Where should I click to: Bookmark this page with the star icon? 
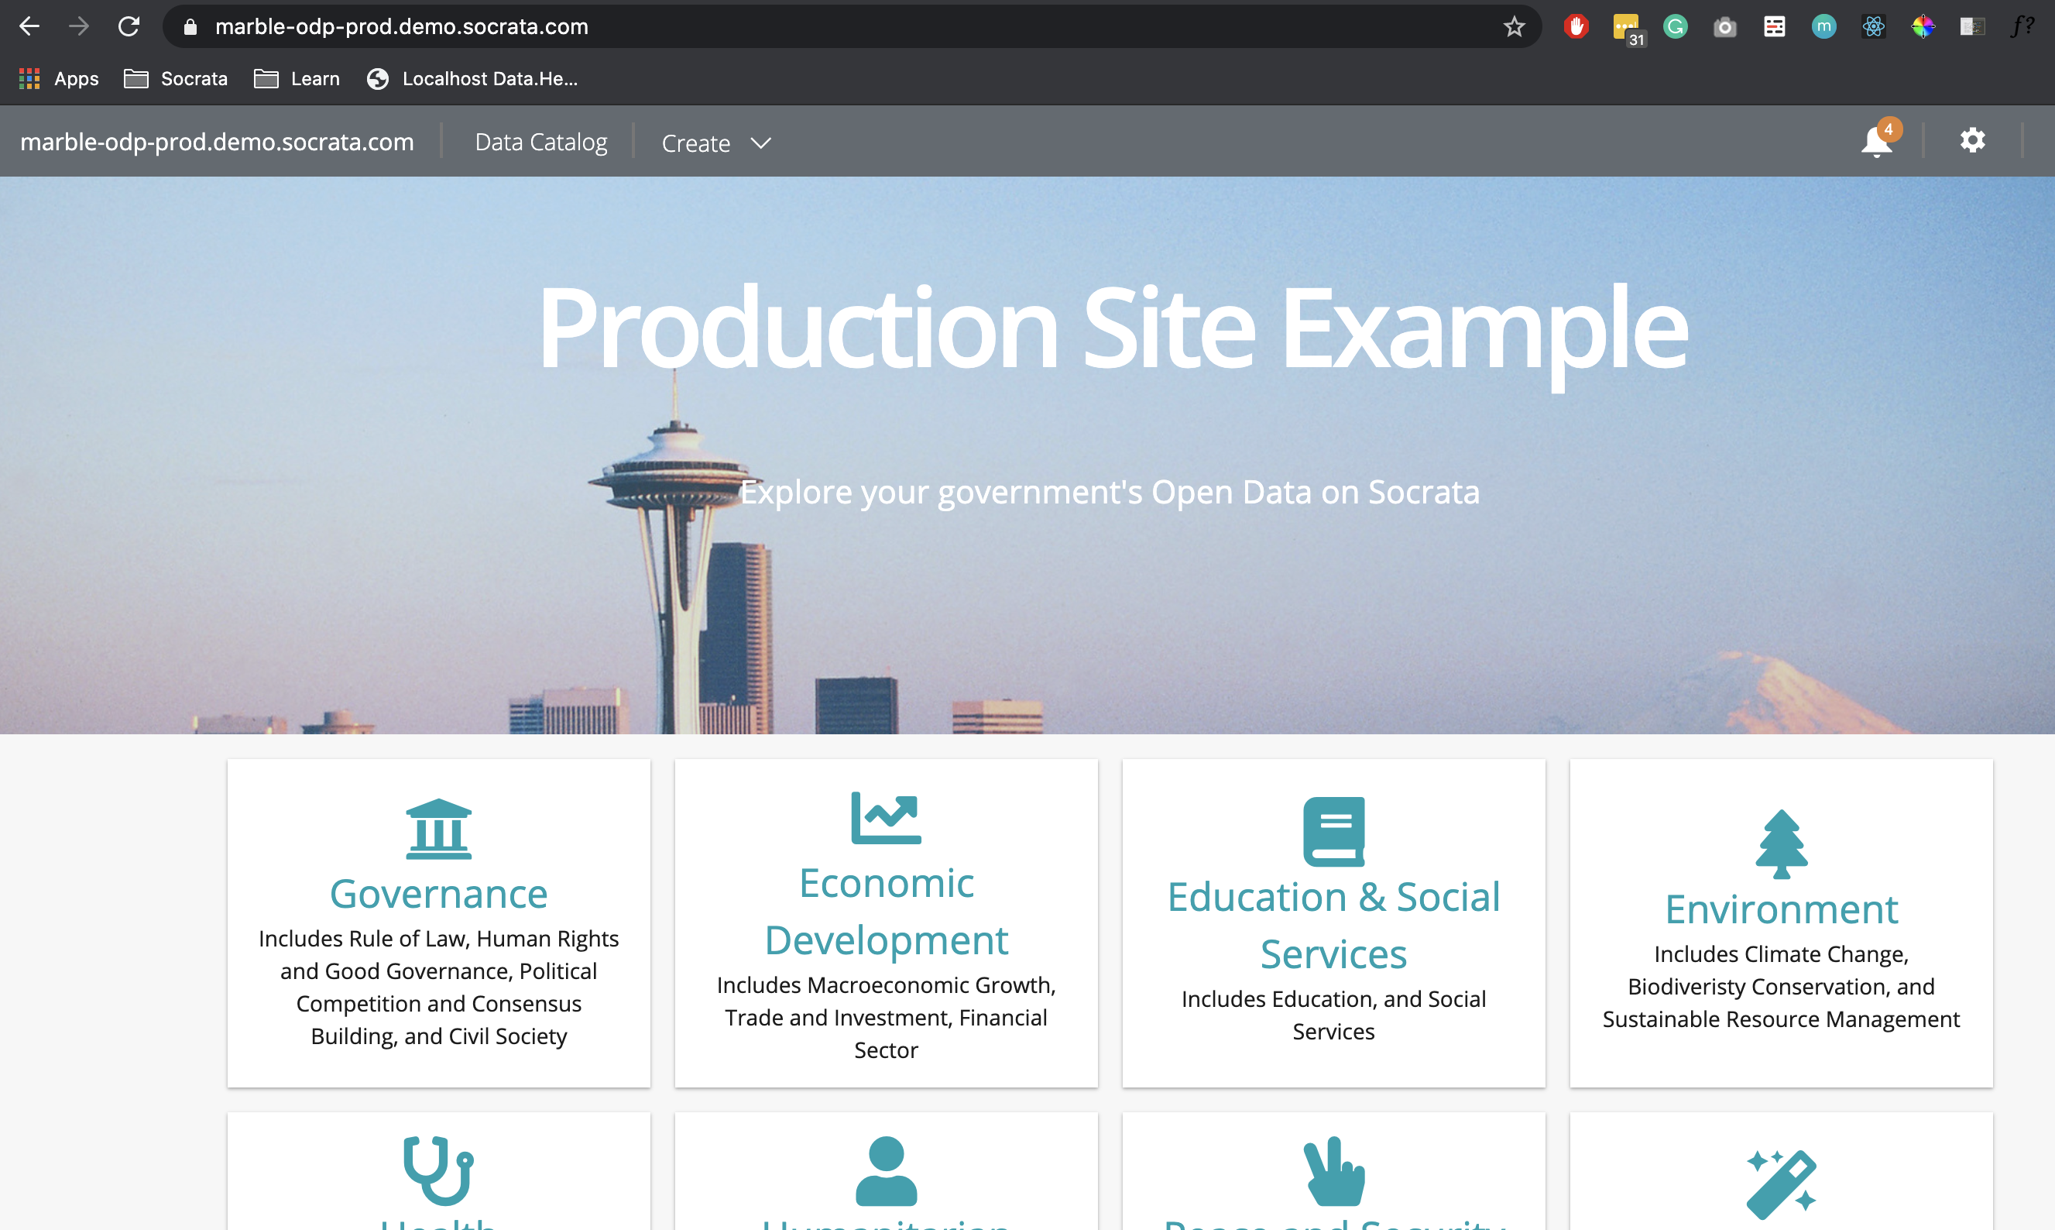point(1514,26)
